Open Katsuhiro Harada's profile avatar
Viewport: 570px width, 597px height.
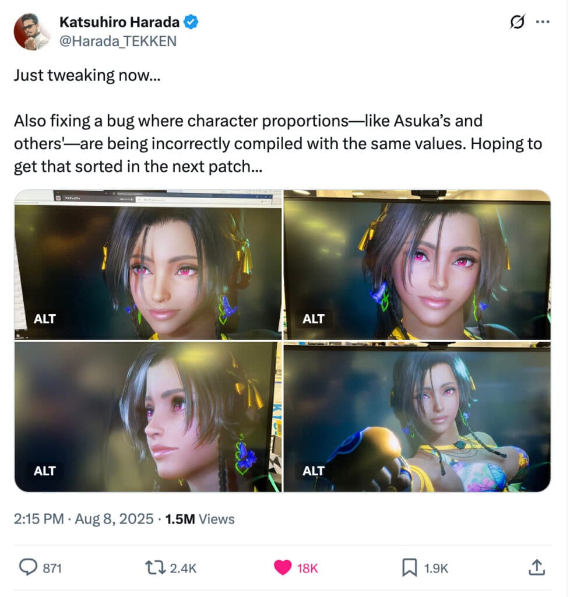click(32, 32)
